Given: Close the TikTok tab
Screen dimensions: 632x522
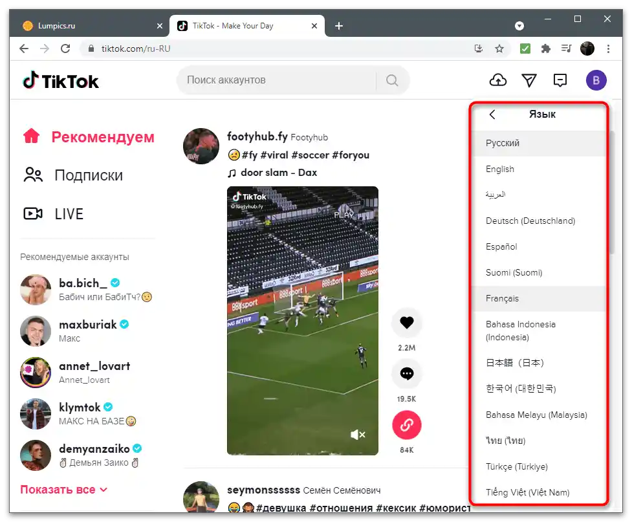Looking at the screenshot, I should point(314,26).
